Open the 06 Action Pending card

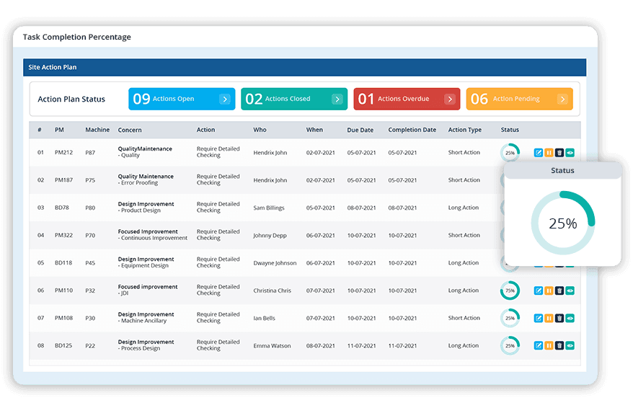[x=519, y=99]
